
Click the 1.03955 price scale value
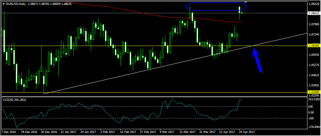point(314,85)
